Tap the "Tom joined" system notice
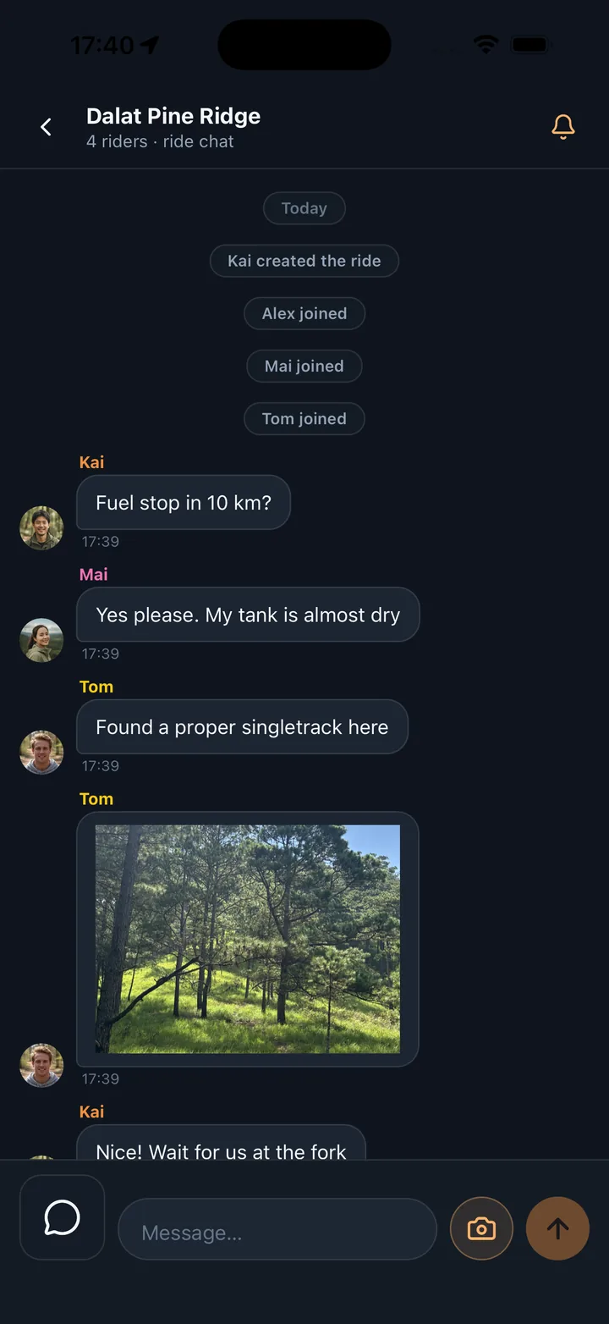This screenshot has width=609, height=1324. point(304,418)
